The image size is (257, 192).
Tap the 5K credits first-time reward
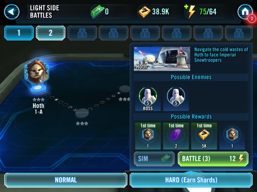[x=204, y=136]
